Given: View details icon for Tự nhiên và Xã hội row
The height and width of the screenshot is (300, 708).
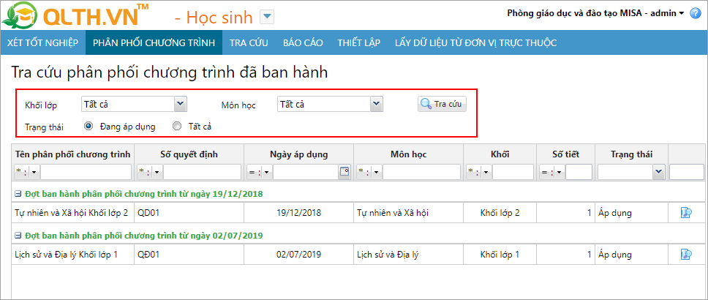Looking at the screenshot, I should click(x=686, y=213).
